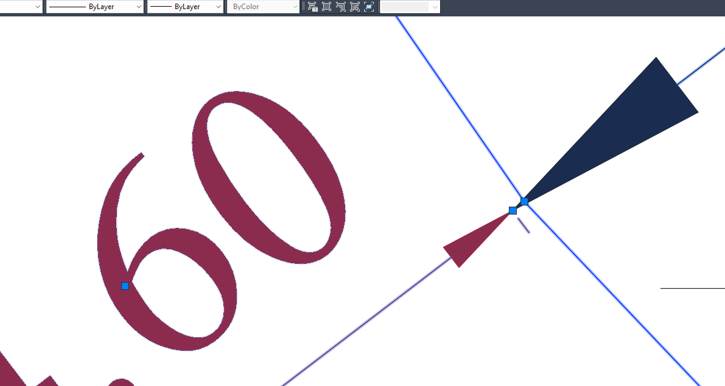The image size is (725, 386).
Task: Select the grip at the maroon arrowhead tip
Action: click(513, 210)
